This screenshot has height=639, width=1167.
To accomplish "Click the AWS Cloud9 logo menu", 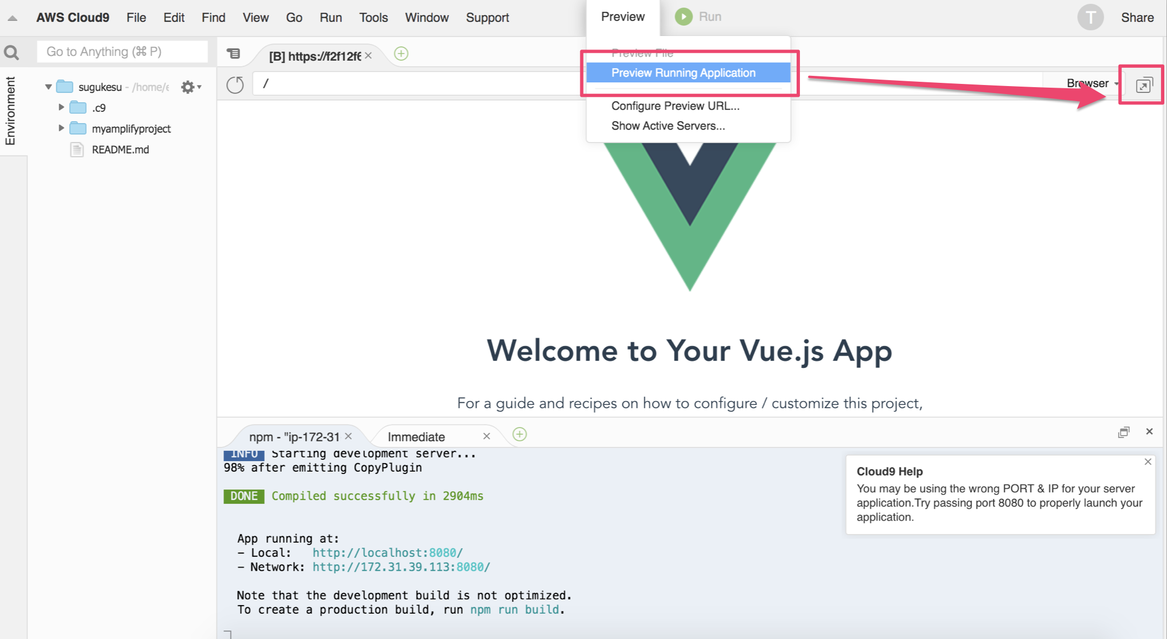I will 73,18.
